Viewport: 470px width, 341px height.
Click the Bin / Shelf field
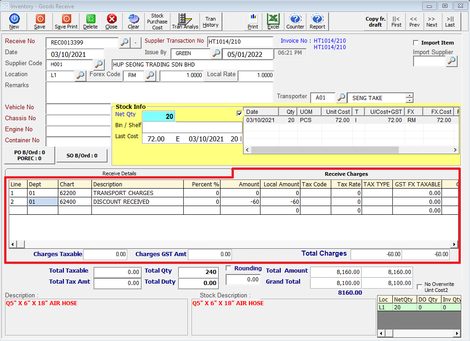192,127
